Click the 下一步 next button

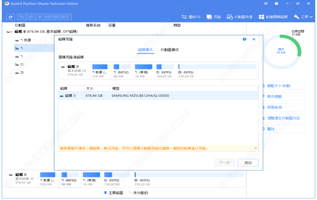(x=224, y=162)
